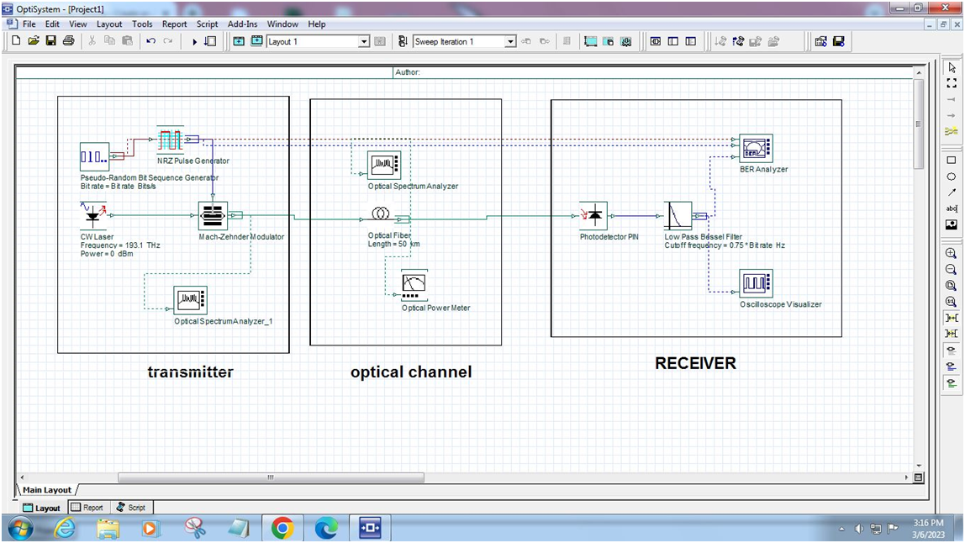The width and height of the screenshot is (965, 543).
Task: Click the Zoom In magnifier tool
Action: [951, 254]
